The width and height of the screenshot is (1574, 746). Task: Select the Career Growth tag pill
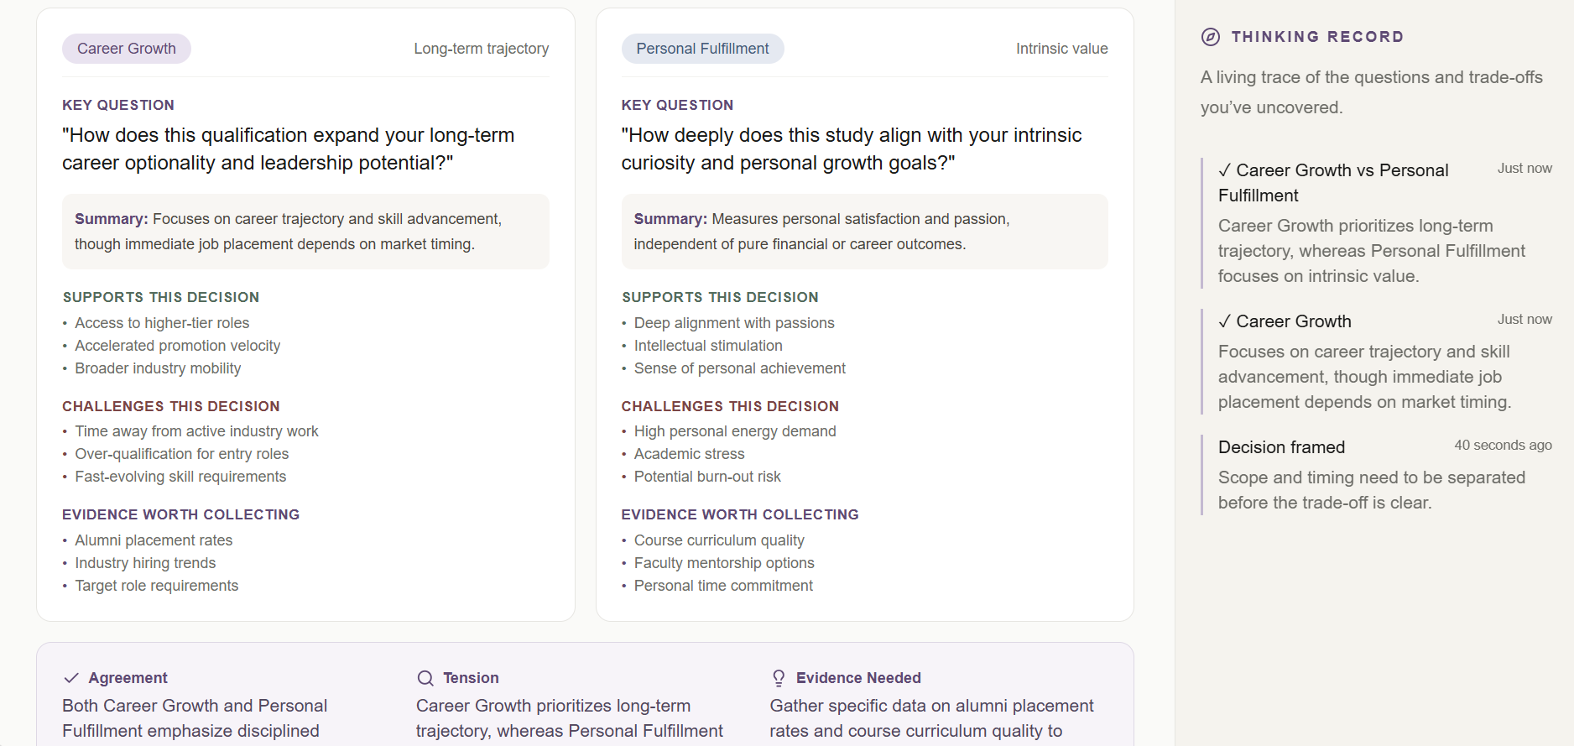127,49
